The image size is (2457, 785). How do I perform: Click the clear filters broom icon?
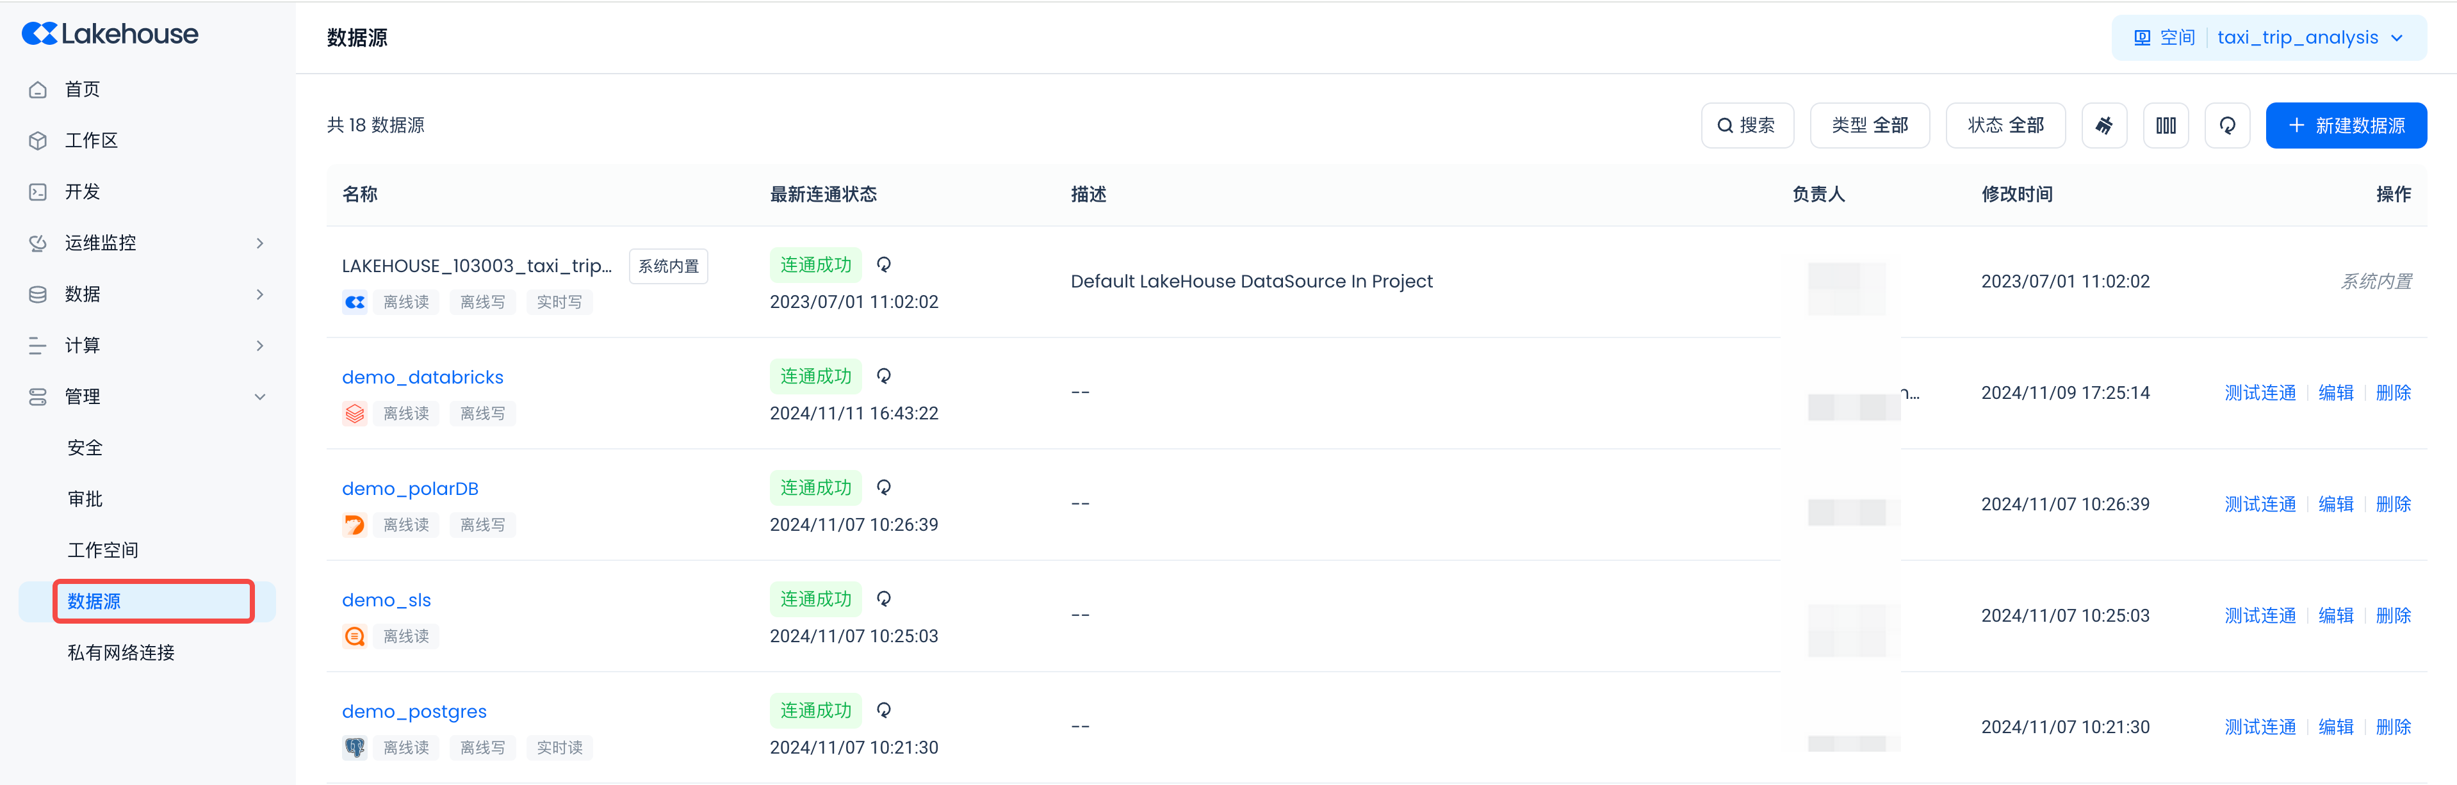pos(2104,126)
